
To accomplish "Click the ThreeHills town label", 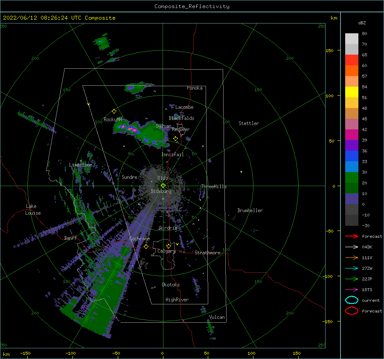I will [x=214, y=187].
